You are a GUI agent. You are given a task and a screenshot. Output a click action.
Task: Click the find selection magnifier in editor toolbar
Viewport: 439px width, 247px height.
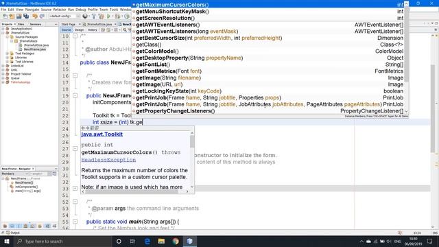click(125, 30)
